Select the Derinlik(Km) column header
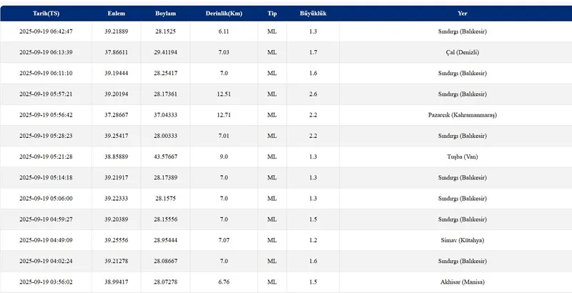Screen dimensions: 572x293 tap(224, 14)
